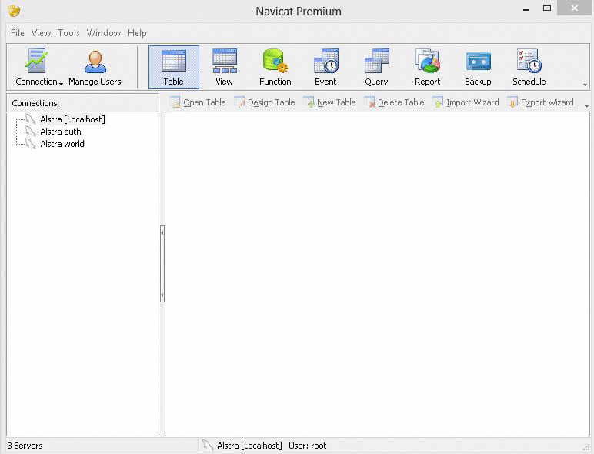The height and width of the screenshot is (454, 594).
Task: Select the Alstra auth connection
Action: click(x=61, y=132)
